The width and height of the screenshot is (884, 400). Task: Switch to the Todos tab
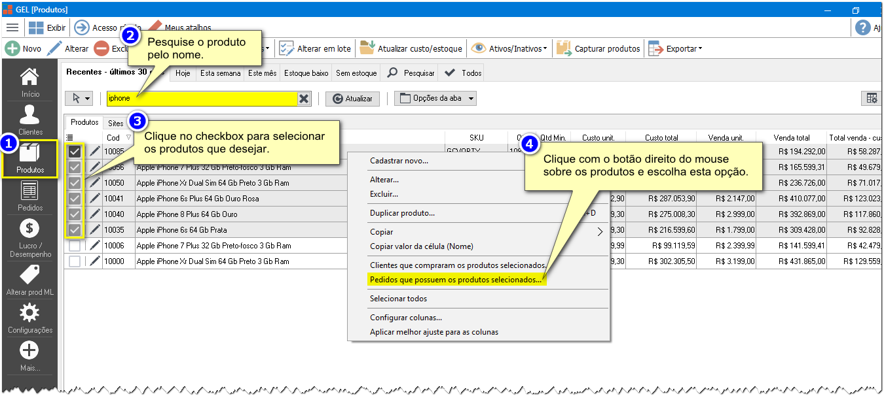462,73
